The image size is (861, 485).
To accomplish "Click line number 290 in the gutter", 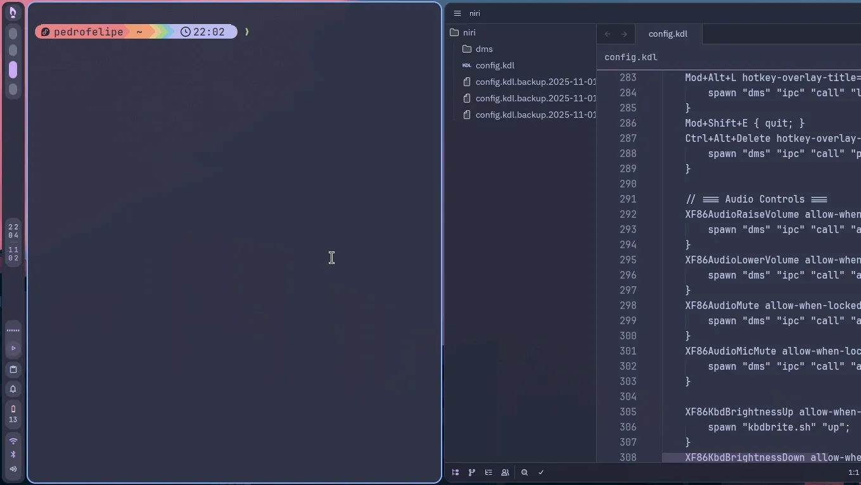I will (628, 184).
